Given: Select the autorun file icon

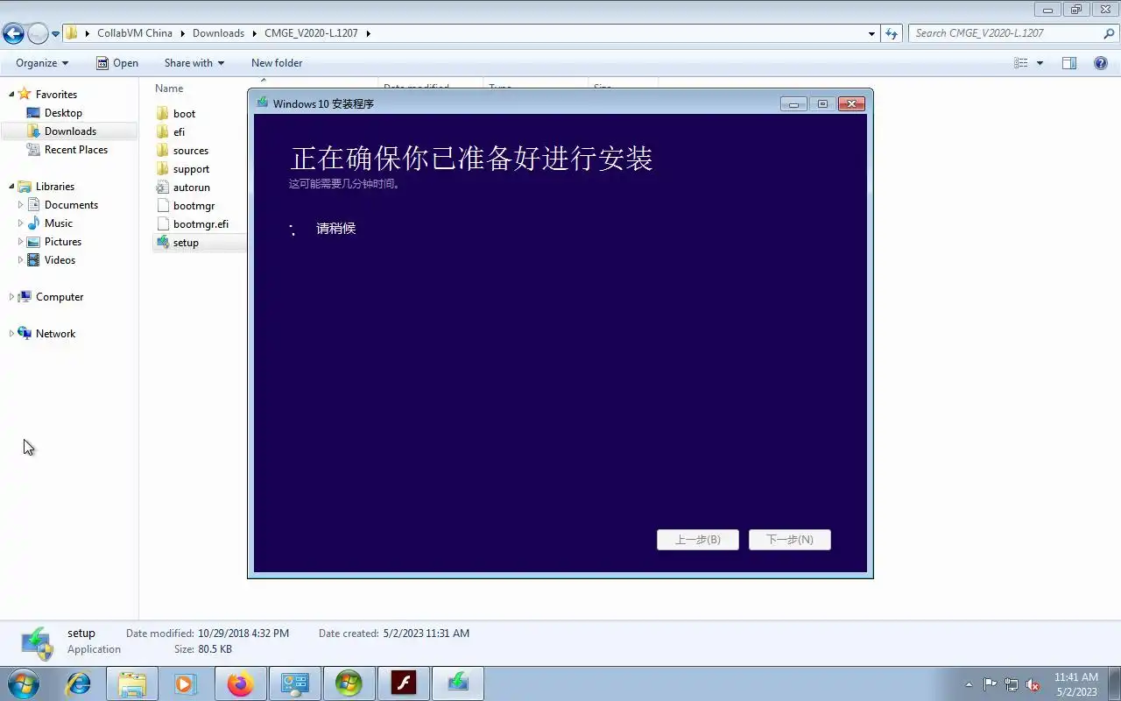Looking at the screenshot, I should pos(162,188).
